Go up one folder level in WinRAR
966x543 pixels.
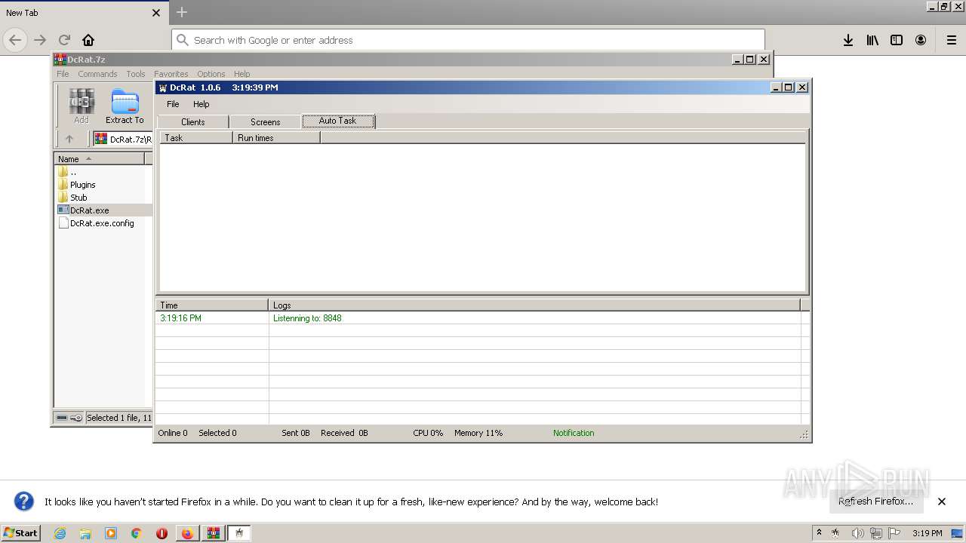(69, 139)
